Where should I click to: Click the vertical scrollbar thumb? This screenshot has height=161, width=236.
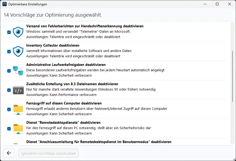[233, 76]
